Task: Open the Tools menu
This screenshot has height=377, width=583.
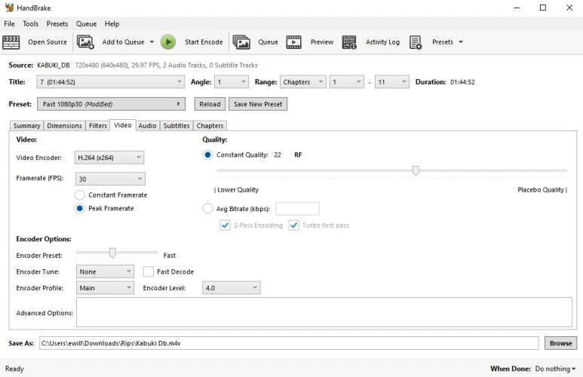Action: (30, 24)
